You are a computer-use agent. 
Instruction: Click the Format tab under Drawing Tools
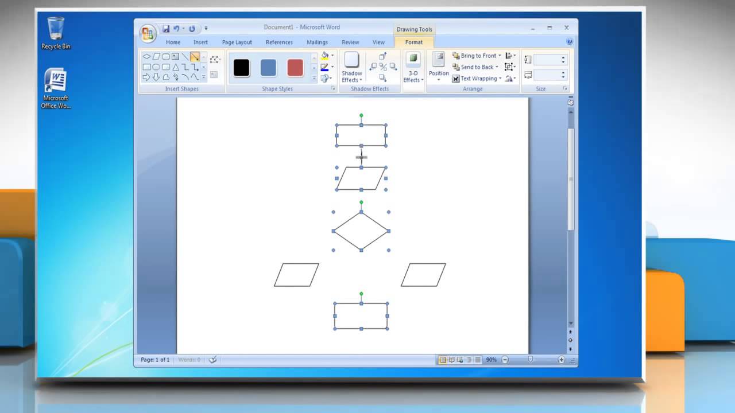414,42
